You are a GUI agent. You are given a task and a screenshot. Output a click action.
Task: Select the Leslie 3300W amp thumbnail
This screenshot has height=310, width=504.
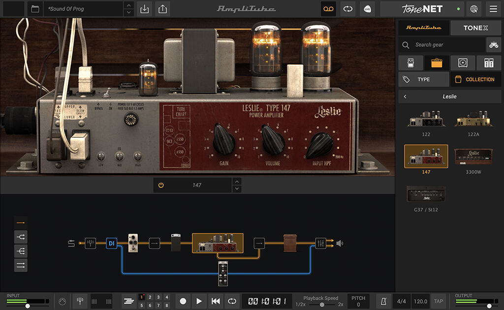coord(473,156)
